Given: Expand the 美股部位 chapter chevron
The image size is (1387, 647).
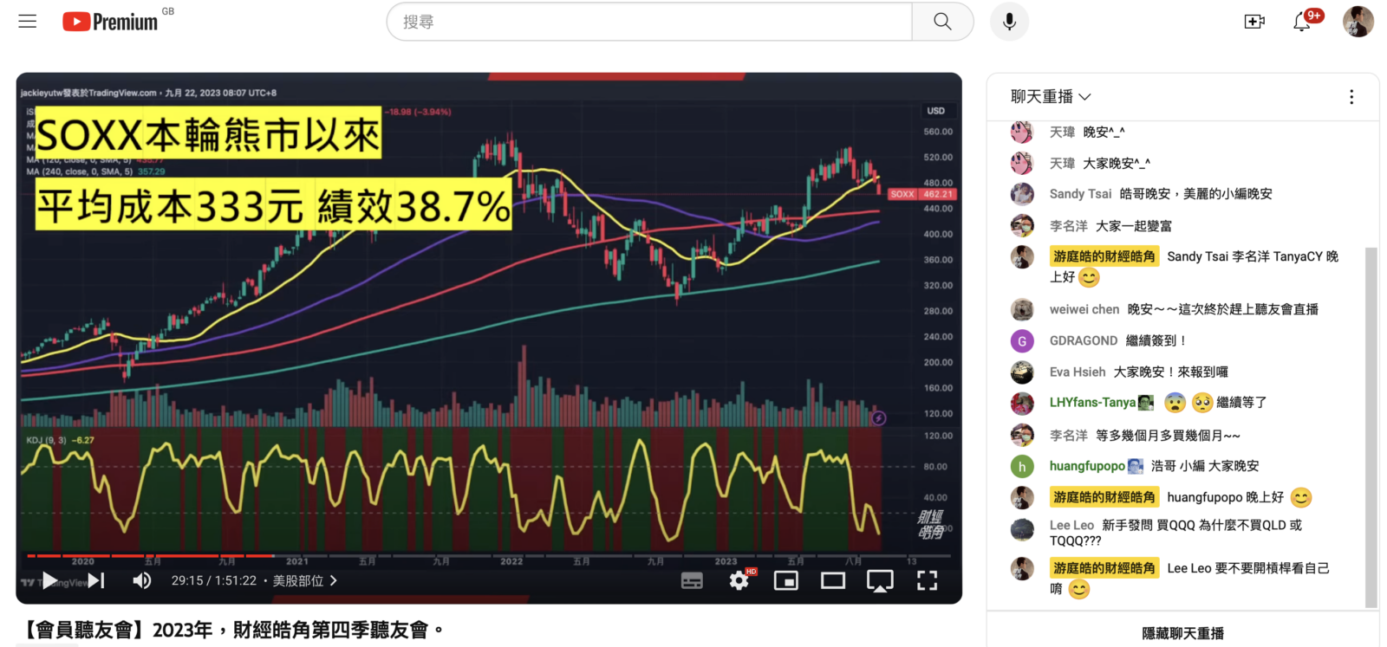Looking at the screenshot, I should pyautogui.click(x=334, y=580).
